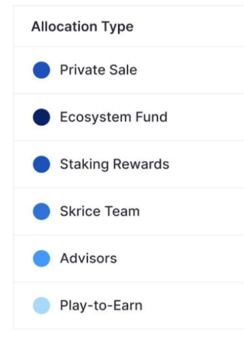Highlight the Ecosystem Fund table row
This screenshot has width=244, height=341.
pyautogui.click(x=129, y=117)
